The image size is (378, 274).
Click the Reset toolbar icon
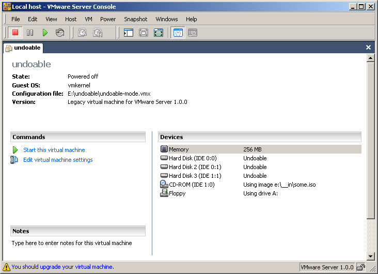(x=60, y=33)
